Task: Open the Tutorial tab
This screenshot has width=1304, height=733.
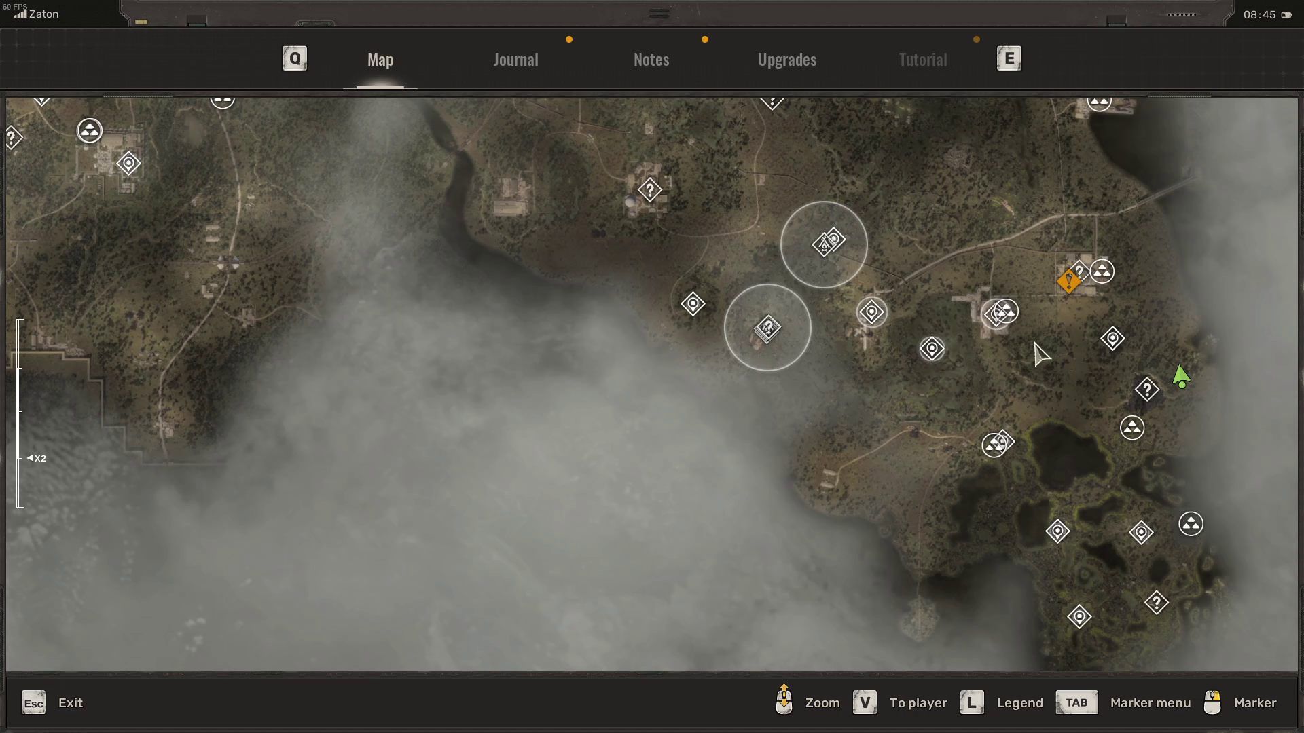Action: (922, 60)
